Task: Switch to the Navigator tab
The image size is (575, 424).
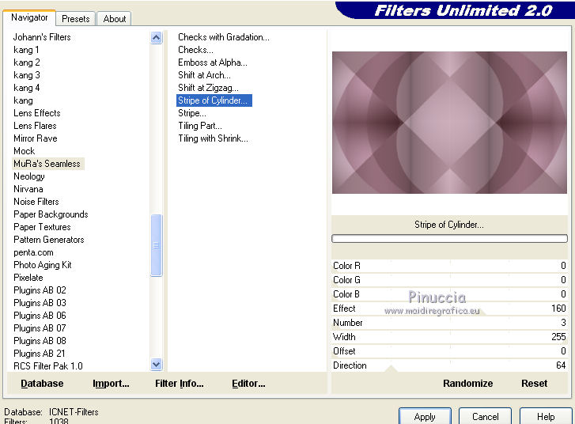Action: click(29, 17)
